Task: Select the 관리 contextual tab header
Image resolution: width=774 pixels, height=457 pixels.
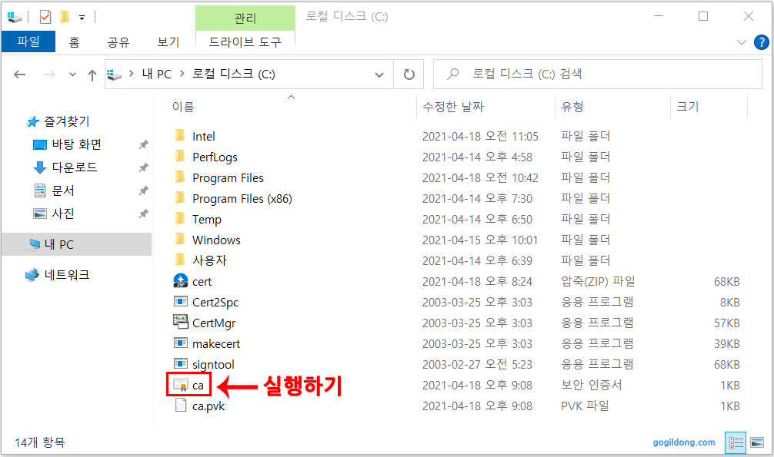Action: pos(245,18)
